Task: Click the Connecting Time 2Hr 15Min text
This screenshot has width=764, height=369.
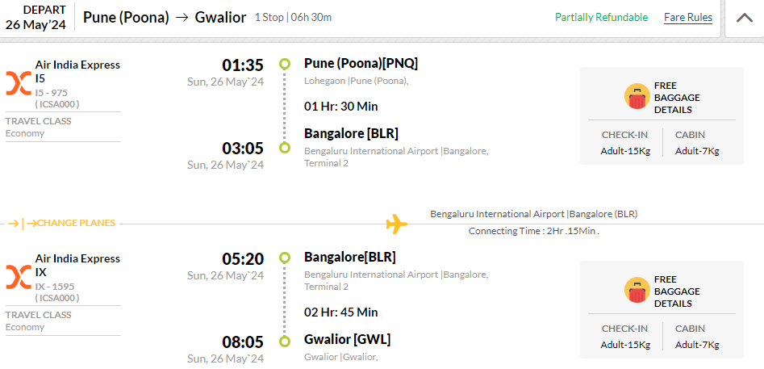Action: (x=534, y=231)
